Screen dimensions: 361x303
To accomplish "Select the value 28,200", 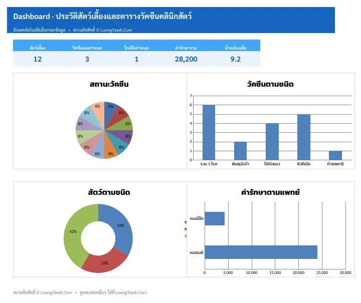I will pos(186,59).
